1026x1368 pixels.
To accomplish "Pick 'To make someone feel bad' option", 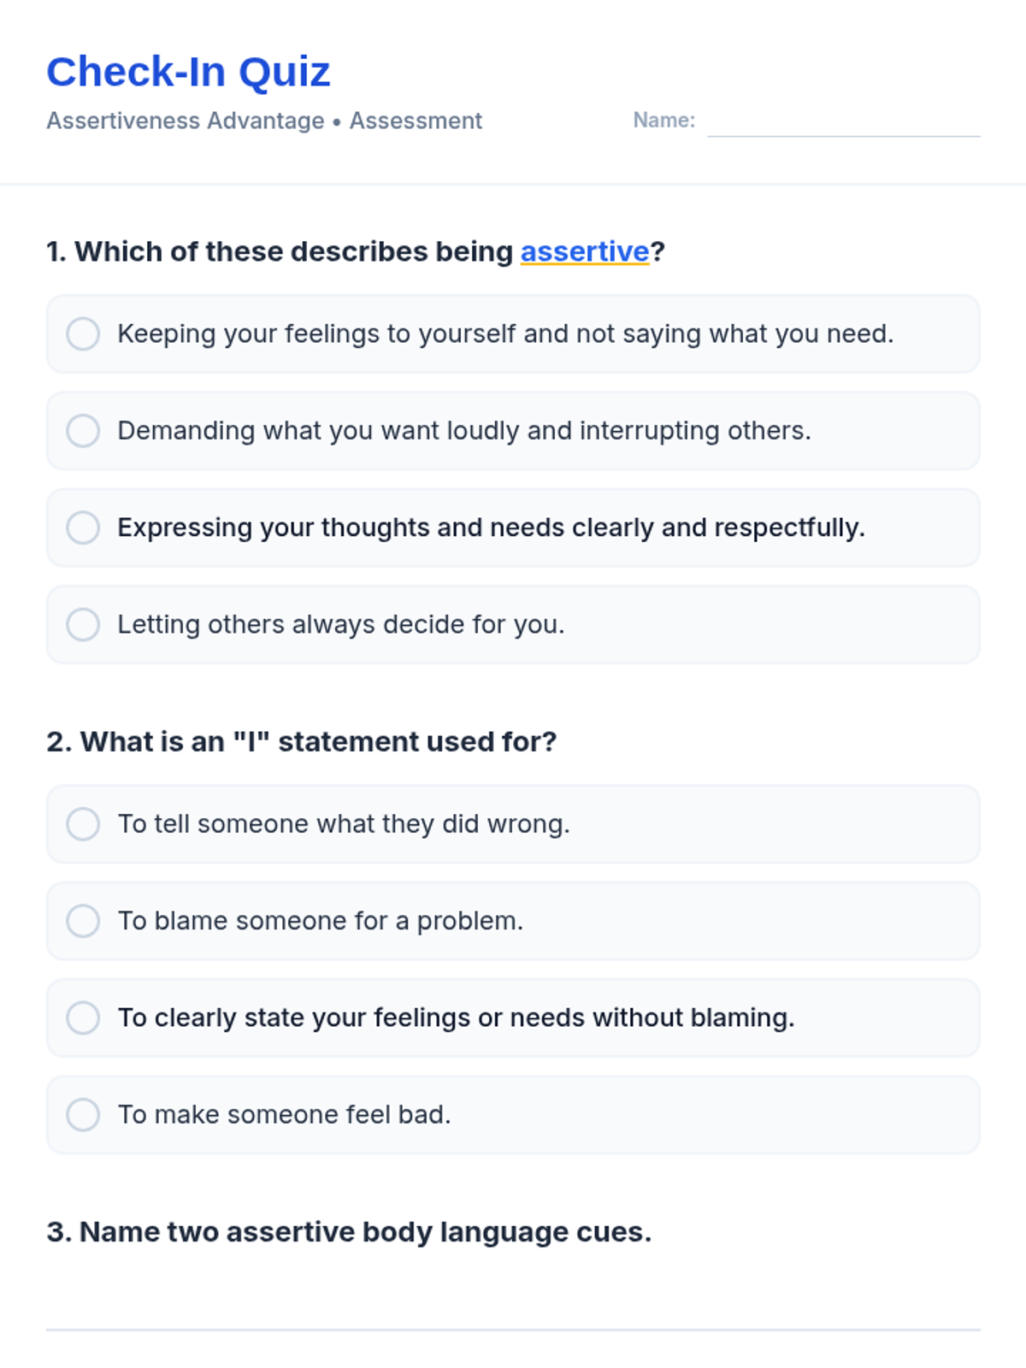I will (x=83, y=1114).
